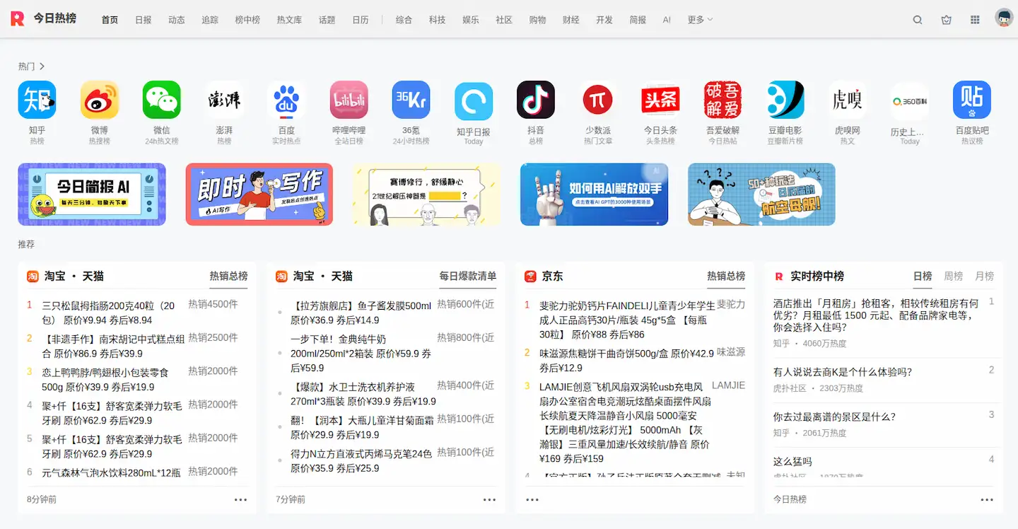Image resolution: width=1018 pixels, height=529 pixels.
Task: Go to the 首页 tab
Action: (110, 20)
